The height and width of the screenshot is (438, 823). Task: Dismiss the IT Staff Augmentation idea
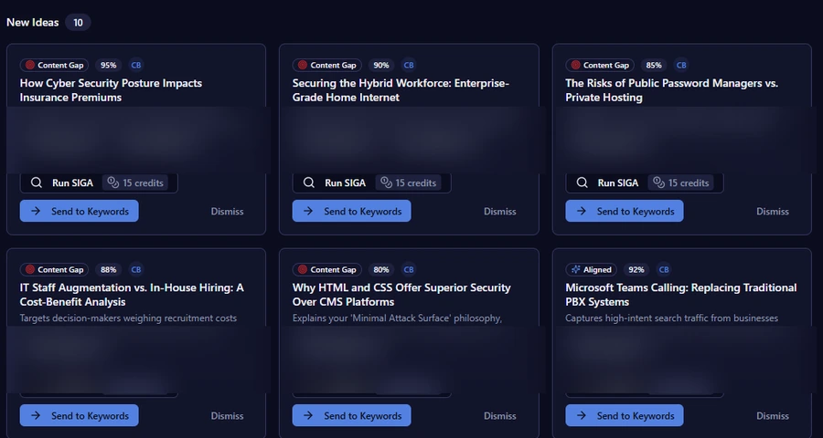228,415
